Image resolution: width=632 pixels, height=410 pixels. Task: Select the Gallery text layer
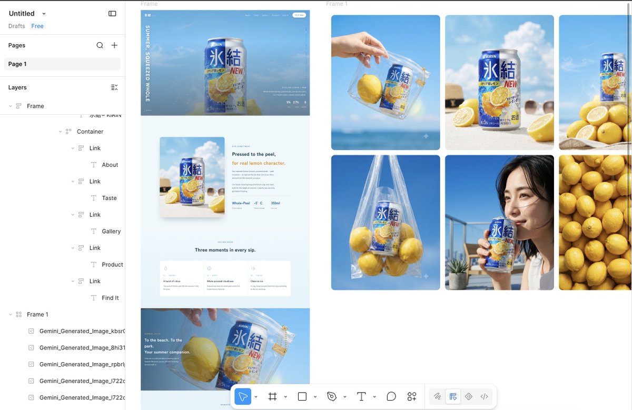(111, 232)
